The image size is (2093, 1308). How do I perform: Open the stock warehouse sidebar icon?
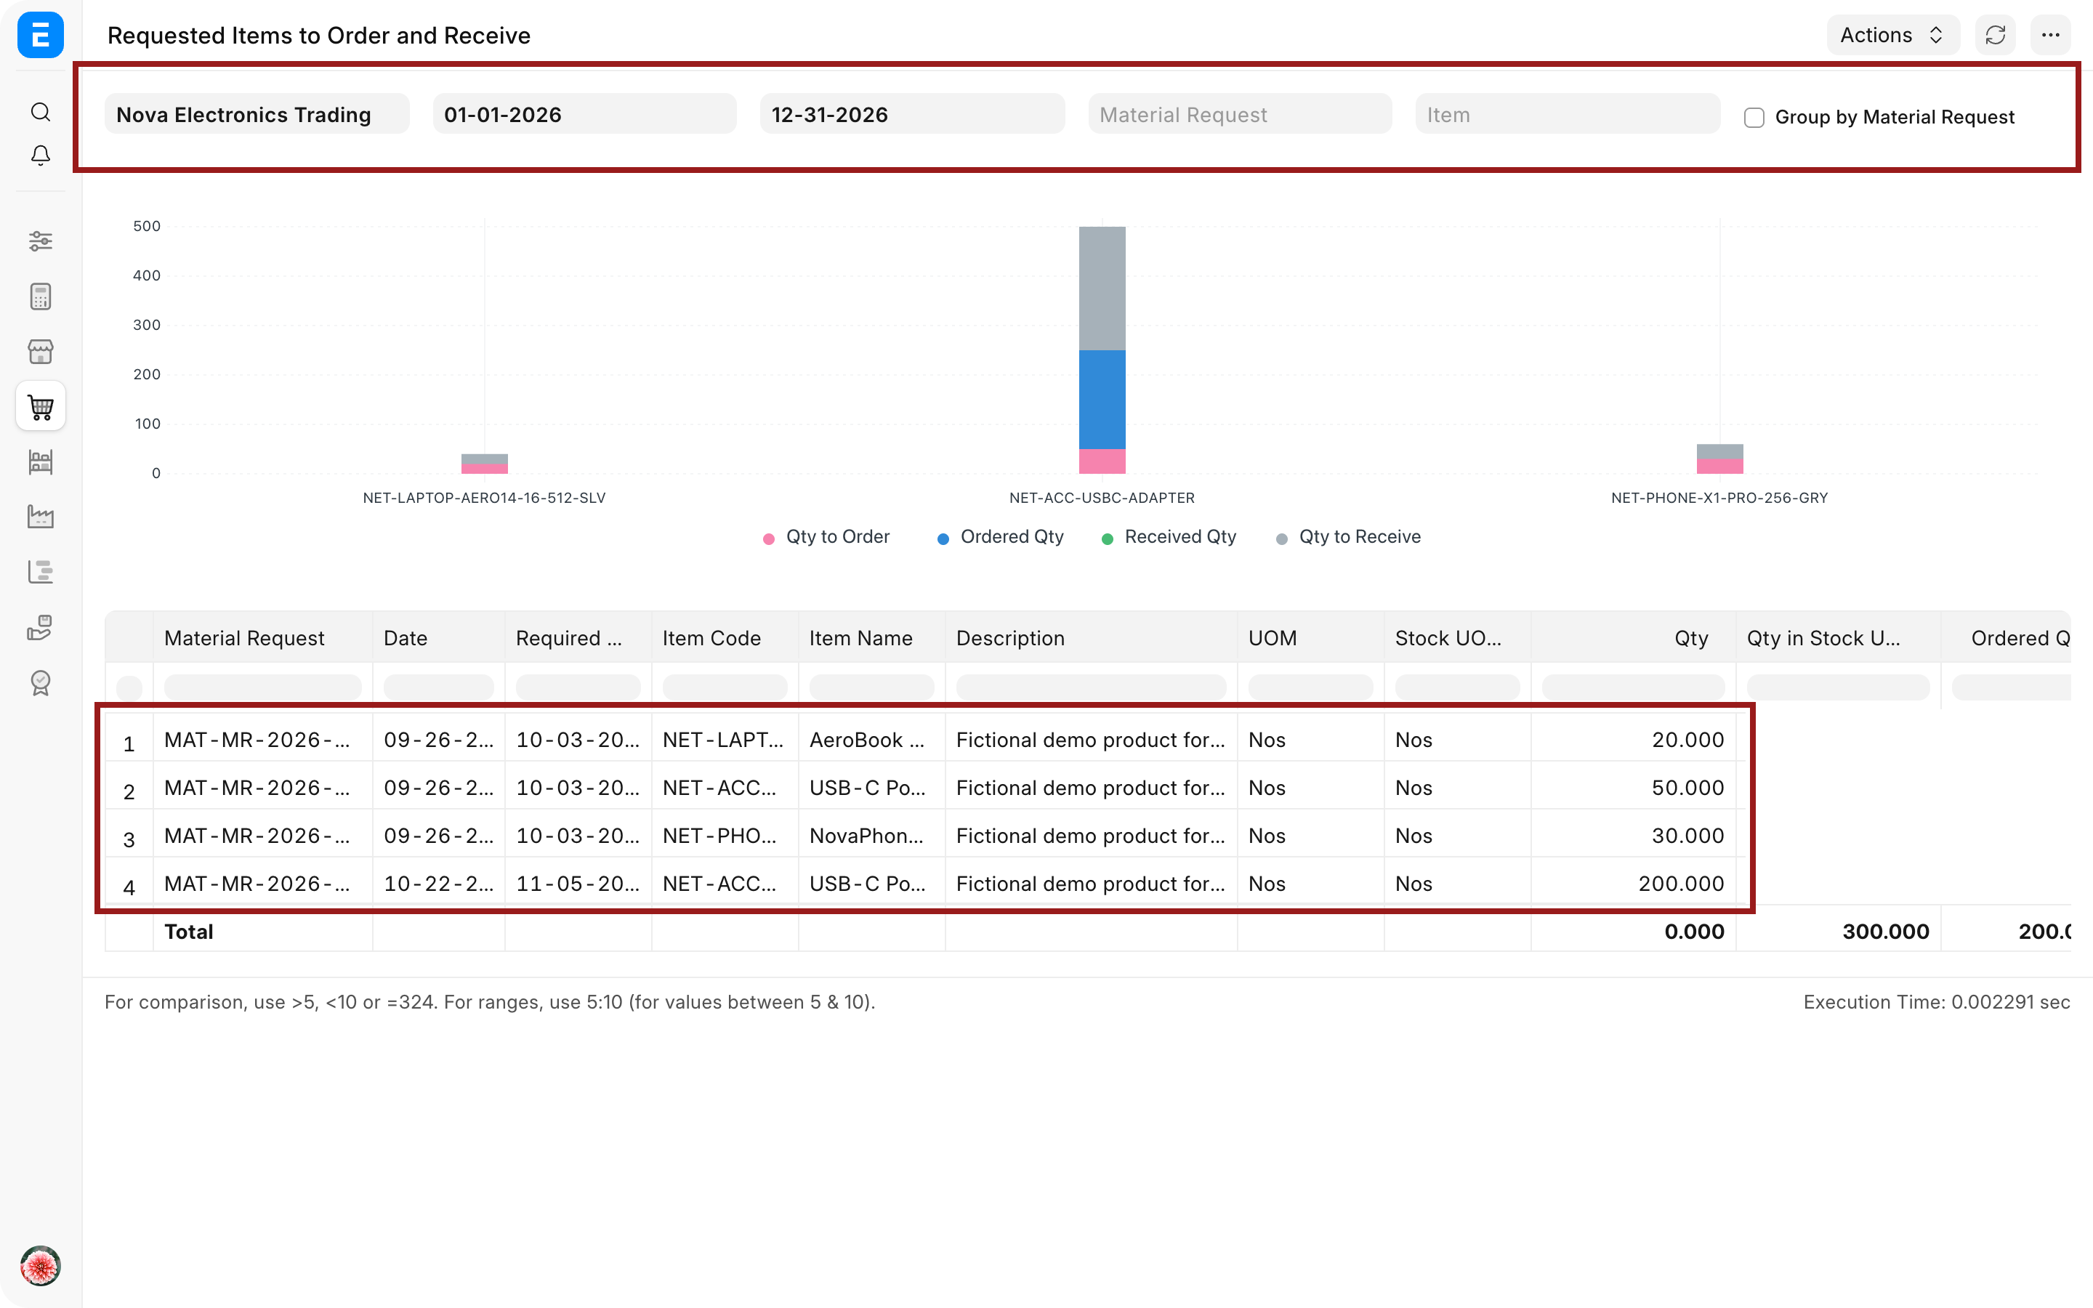(41, 461)
